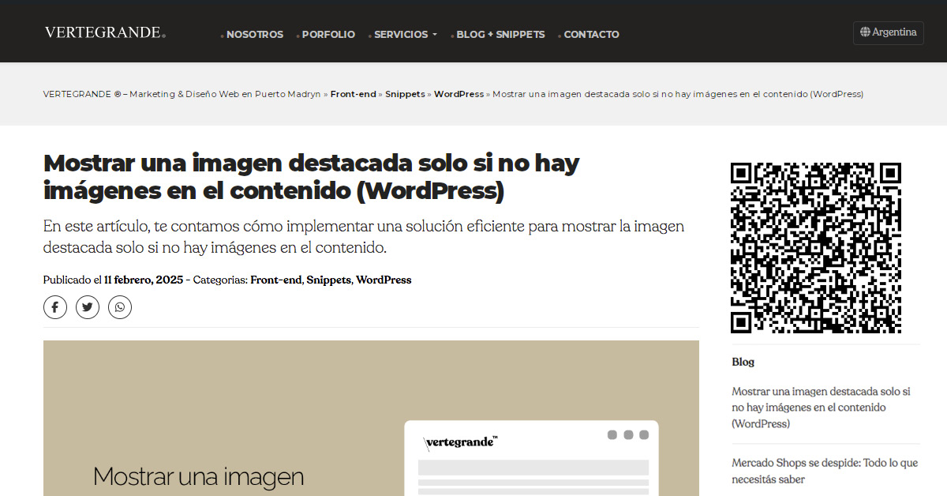Go to the Porfolio page

(328, 35)
